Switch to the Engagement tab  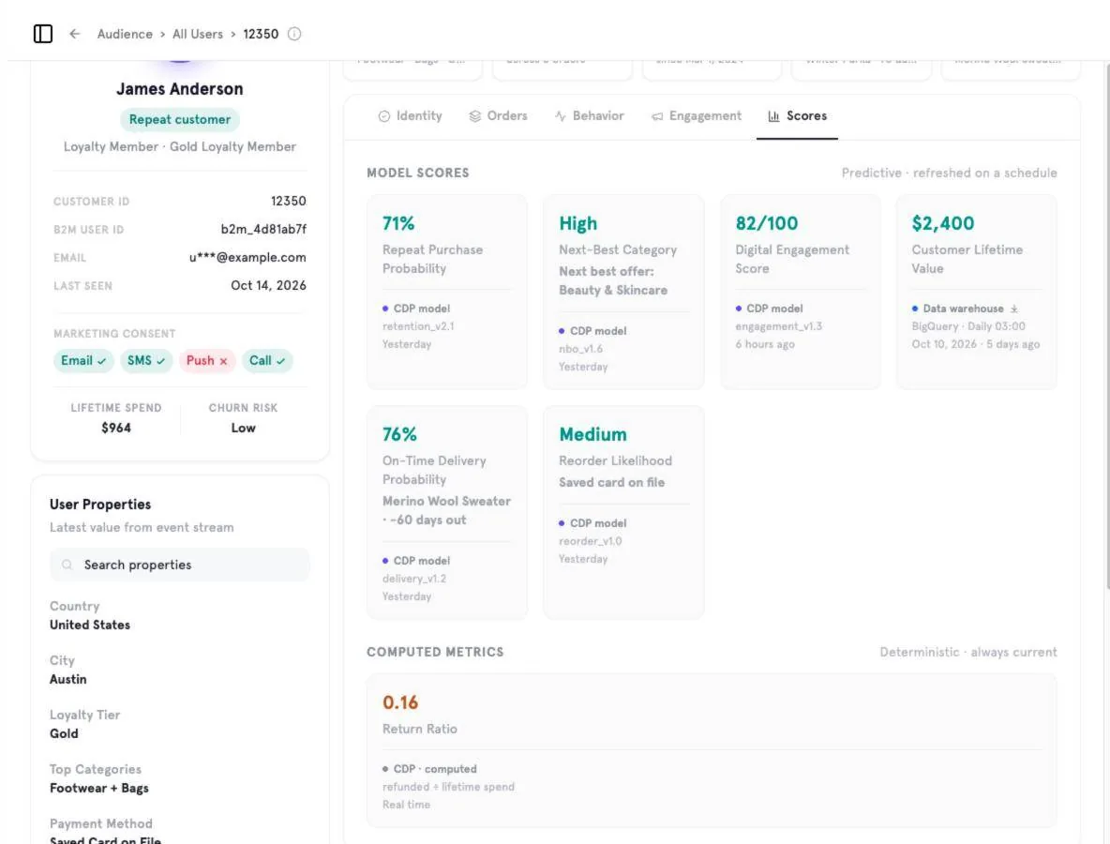point(696,115)
